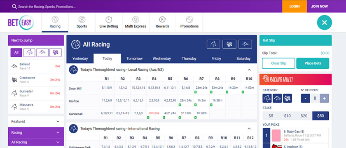Show greyhound races in All Racing header
Viewport: 346px width, 148px height.
click(245, 44)
